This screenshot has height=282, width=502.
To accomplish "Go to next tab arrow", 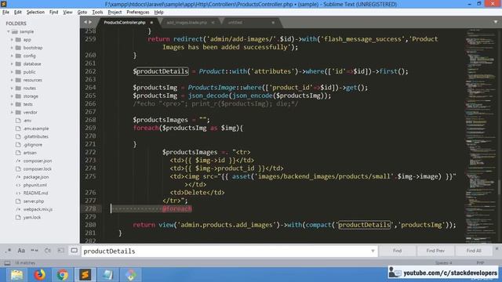I will [x=90, y=22].
